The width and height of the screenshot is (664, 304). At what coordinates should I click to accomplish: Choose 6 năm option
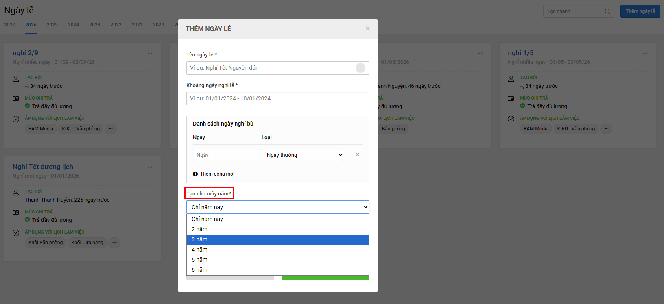coord(278,270)
